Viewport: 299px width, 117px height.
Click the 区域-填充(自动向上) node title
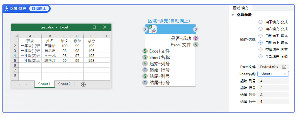[169, 21]
